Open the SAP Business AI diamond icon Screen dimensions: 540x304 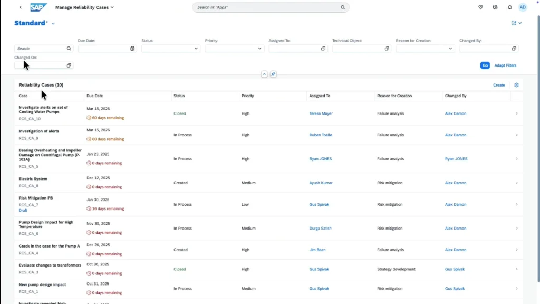[480, 7]
